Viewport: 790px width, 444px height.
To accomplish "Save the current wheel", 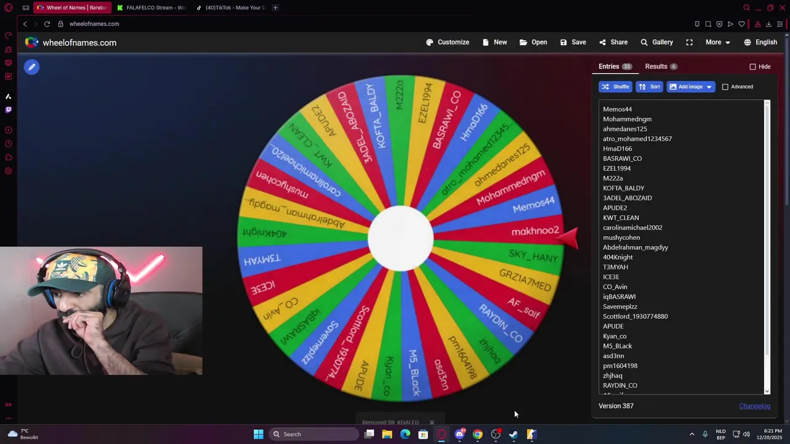I will tap(573, 42).
